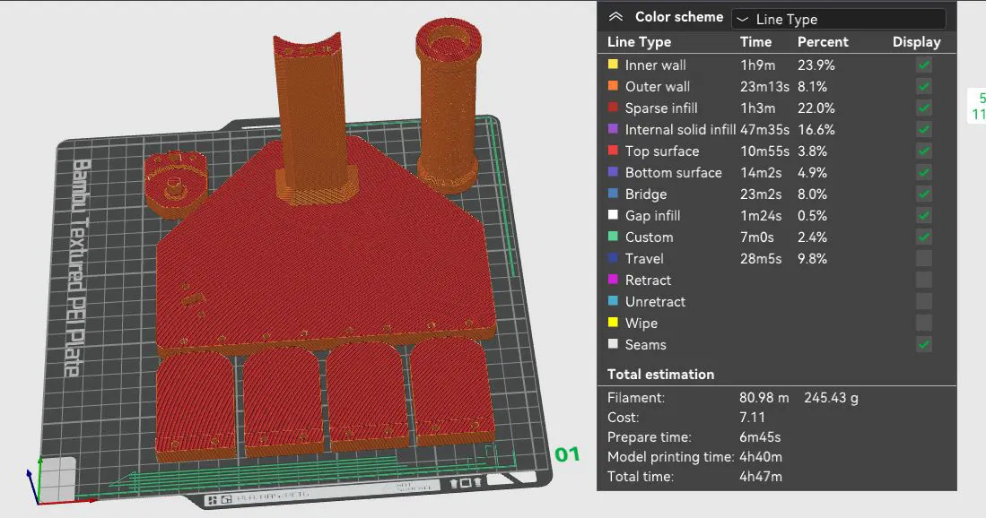Image resolution: width=986 pixels, height=518 pixels.
Task: Click the cyan Unretract swatch
Action: tap(613, 301)
